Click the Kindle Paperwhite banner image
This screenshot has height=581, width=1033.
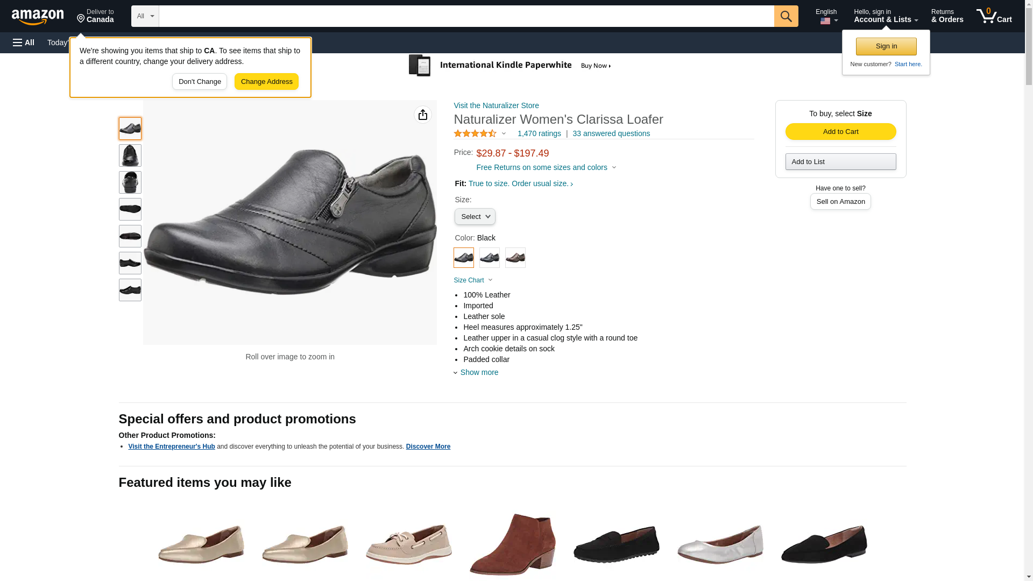tap(510, 66)
